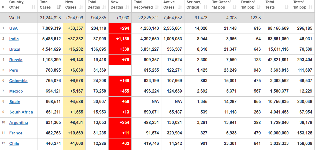Sort by Country, Other column arrows
Screen dimensions: 315x150
pyautogui.click(x=33, y=7)
